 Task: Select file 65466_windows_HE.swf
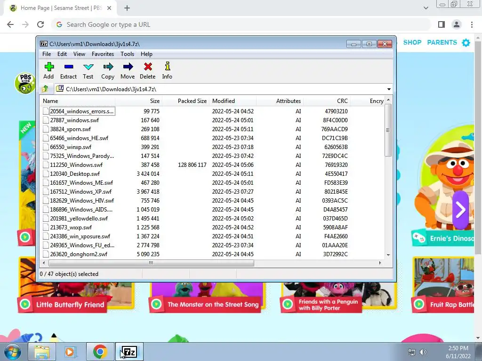tap(79, 138)
